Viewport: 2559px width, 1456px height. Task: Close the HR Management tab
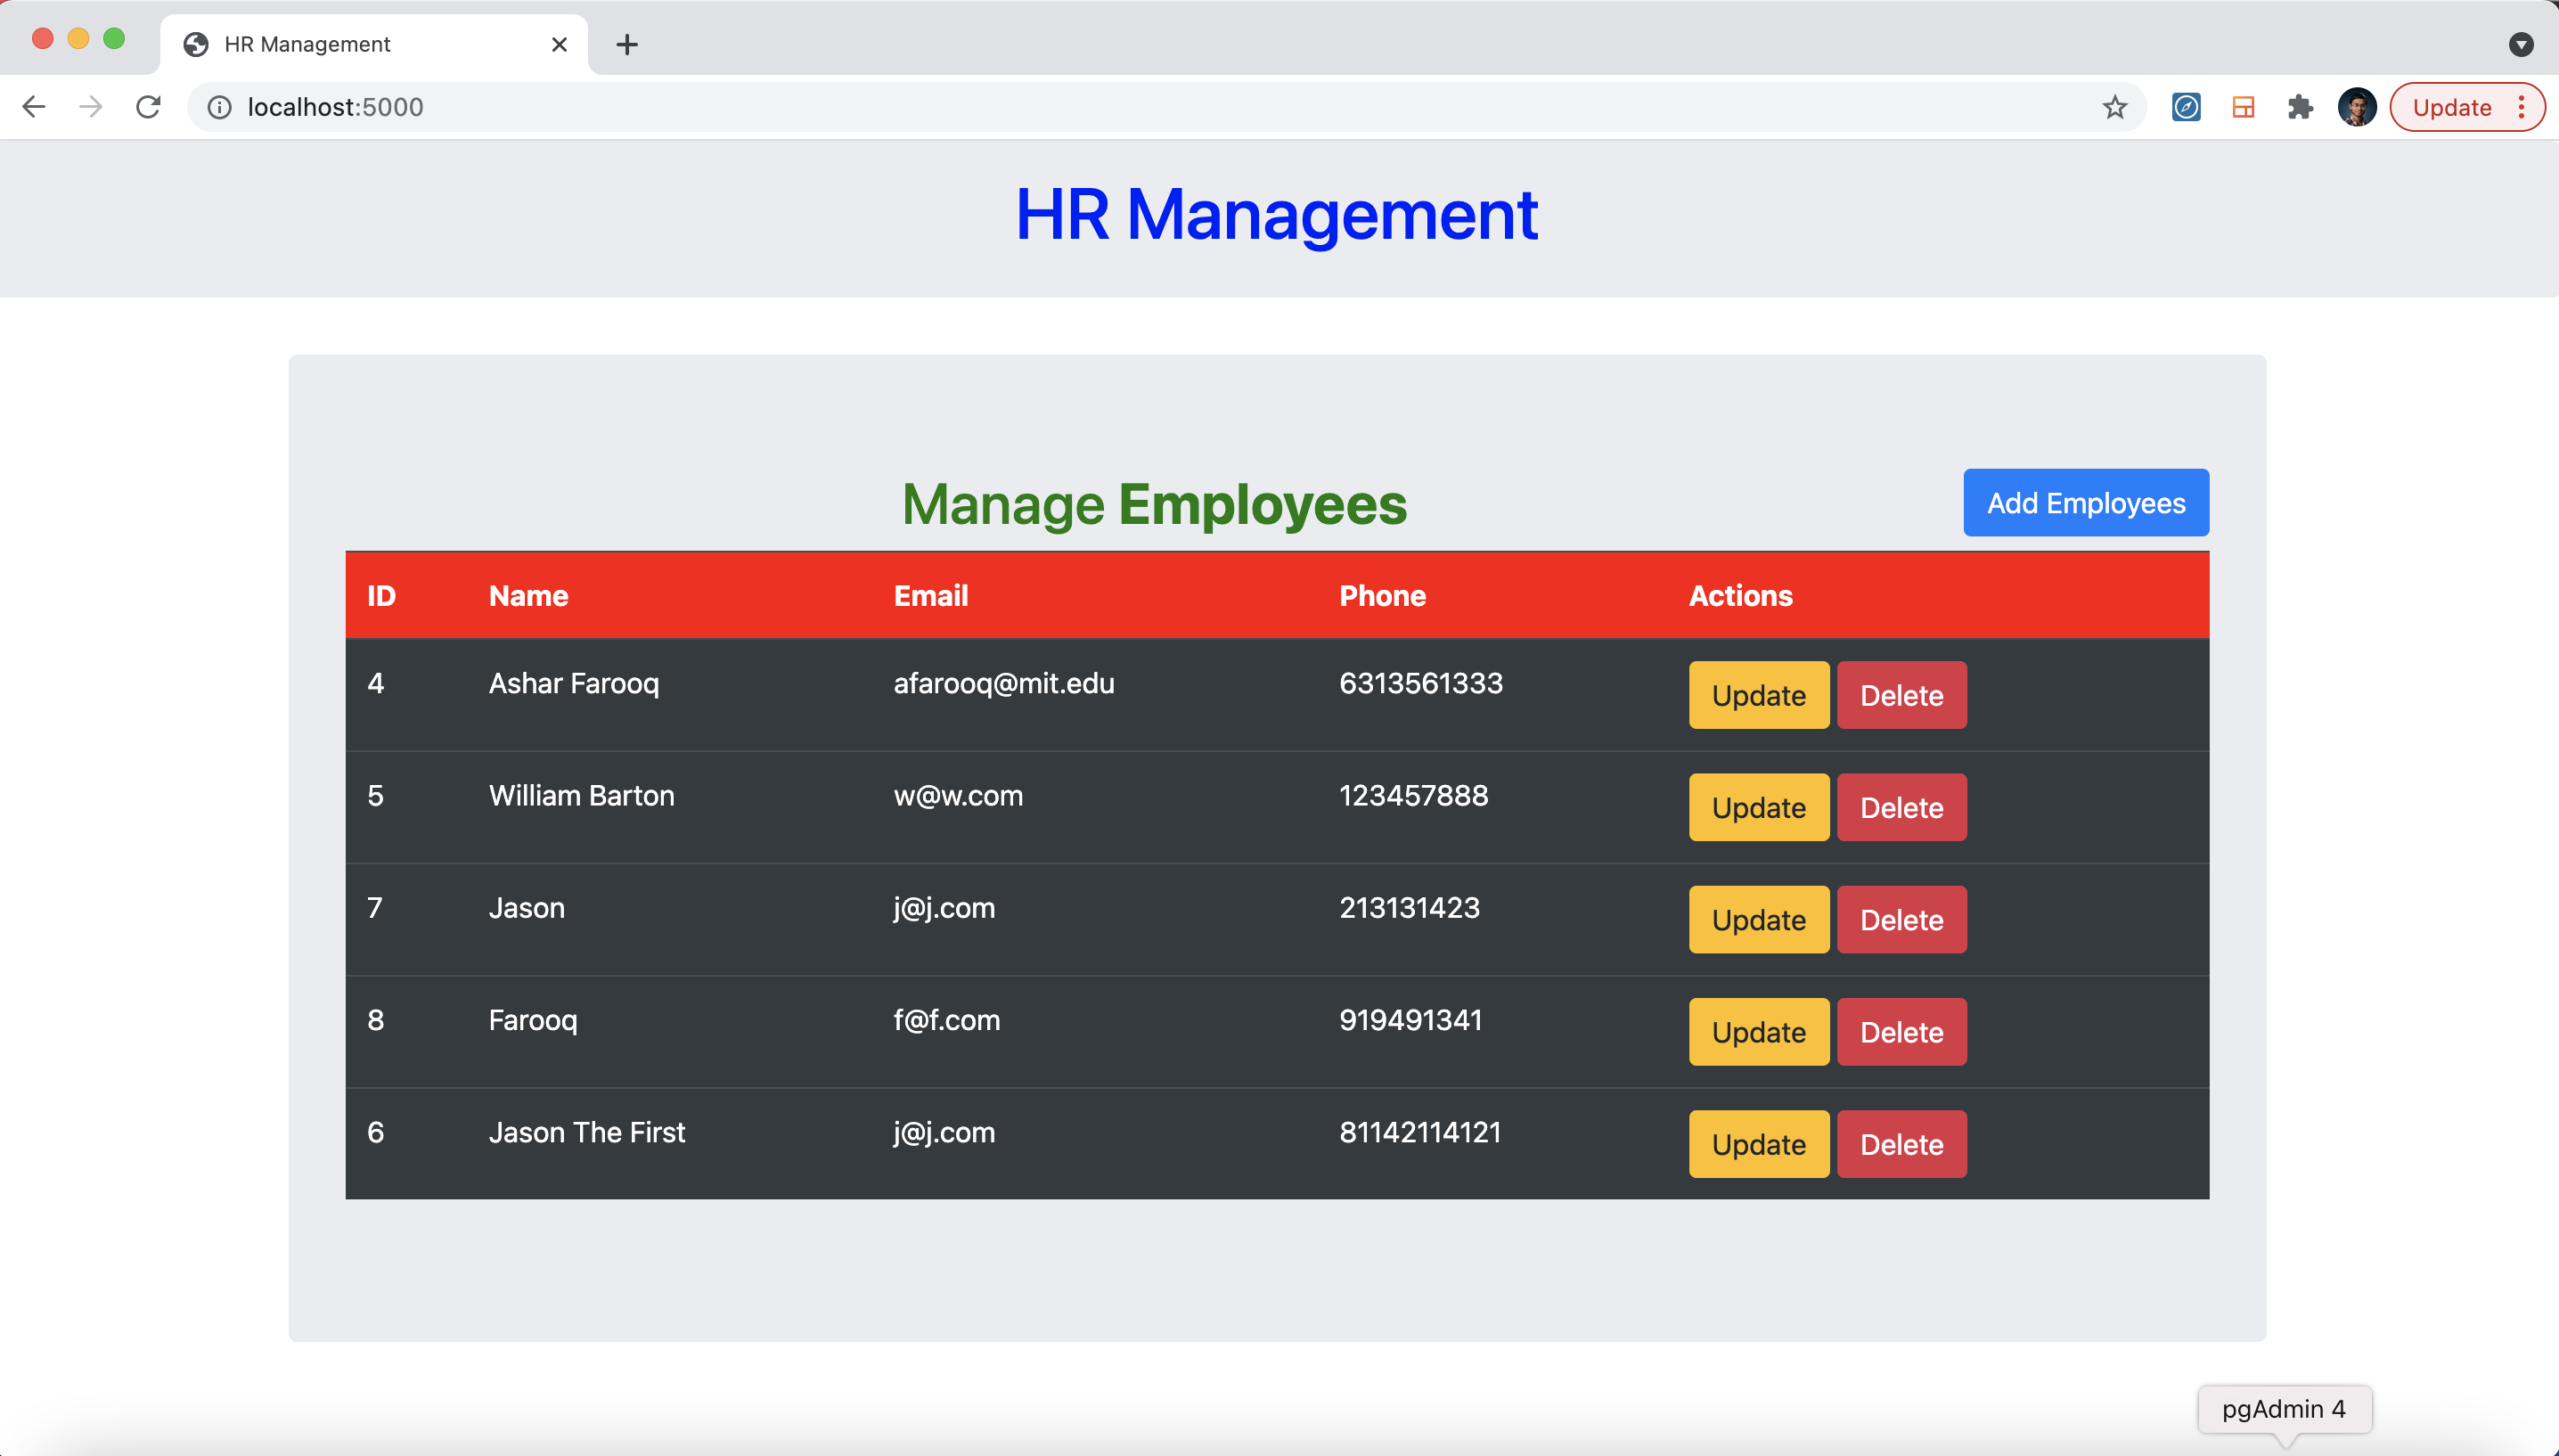click(x=560, y=44)
